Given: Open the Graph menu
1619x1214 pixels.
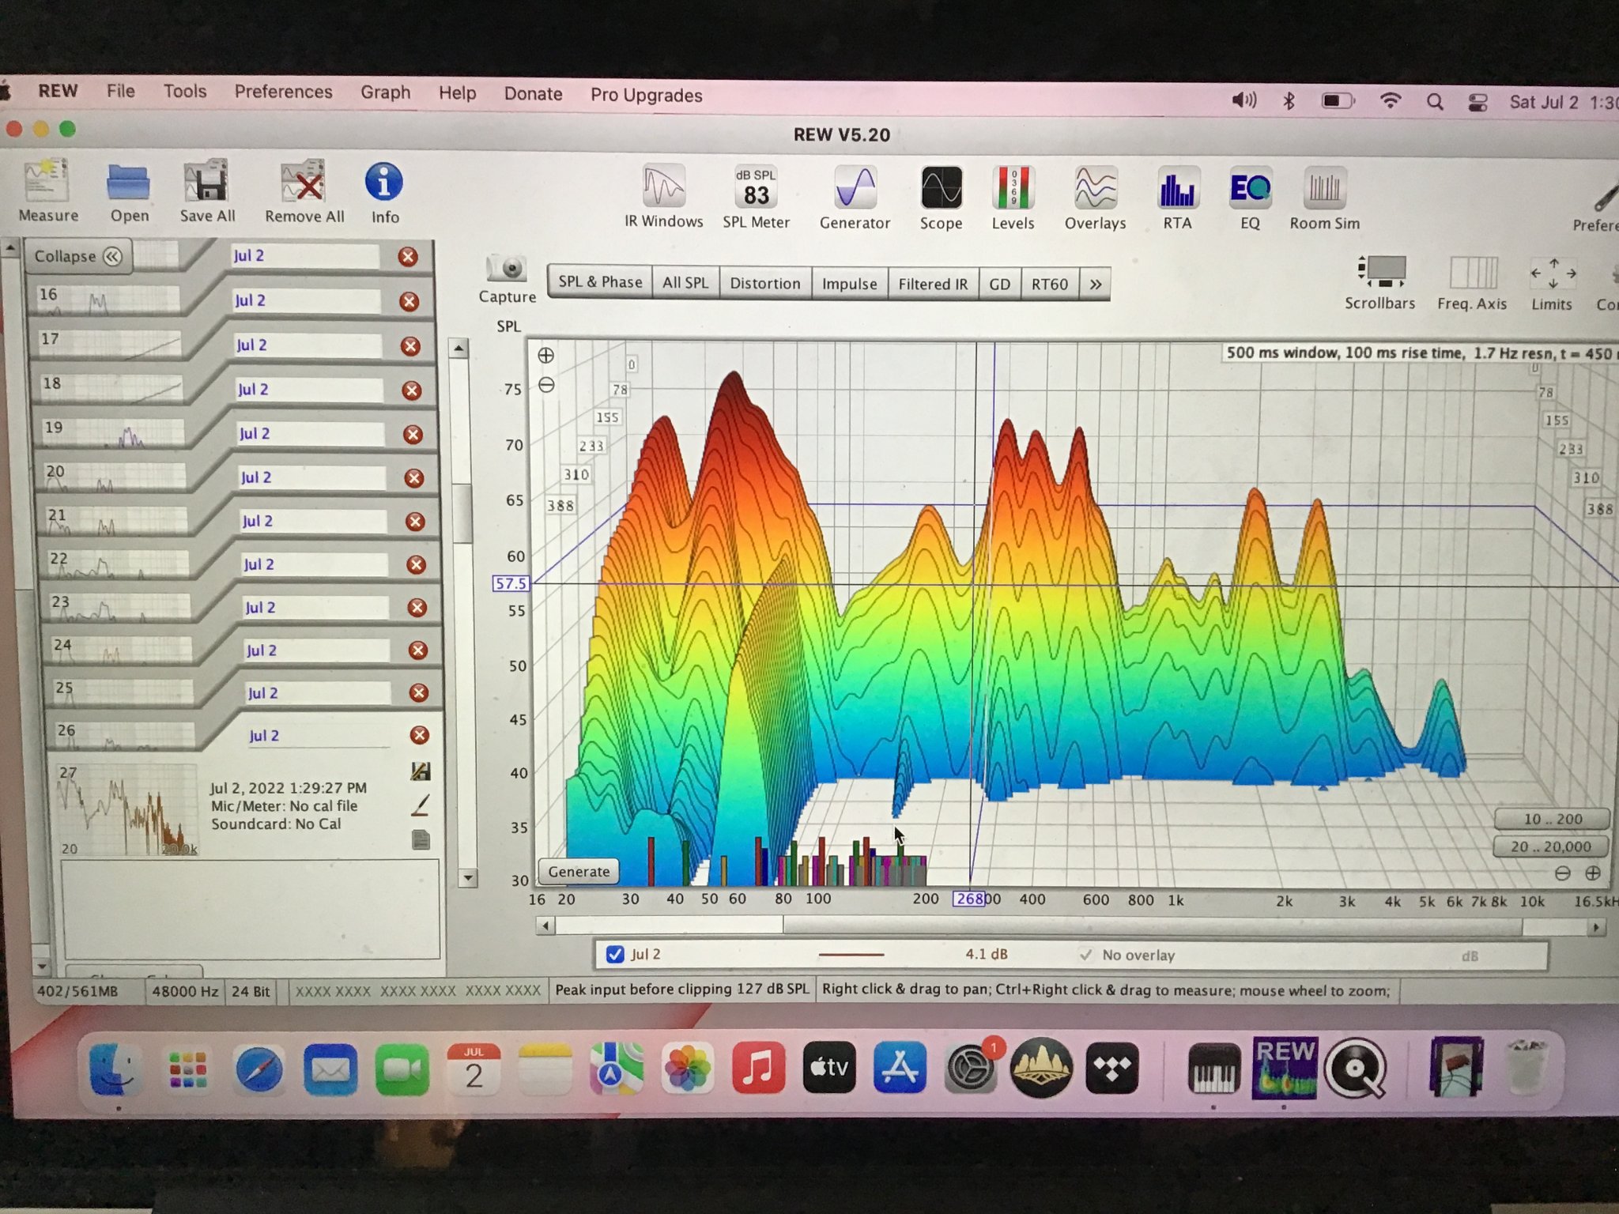Looking at the screenshot, I should 386,92.
